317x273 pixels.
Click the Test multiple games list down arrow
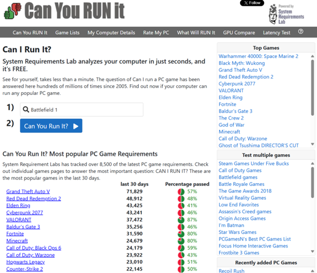point(312,251)
